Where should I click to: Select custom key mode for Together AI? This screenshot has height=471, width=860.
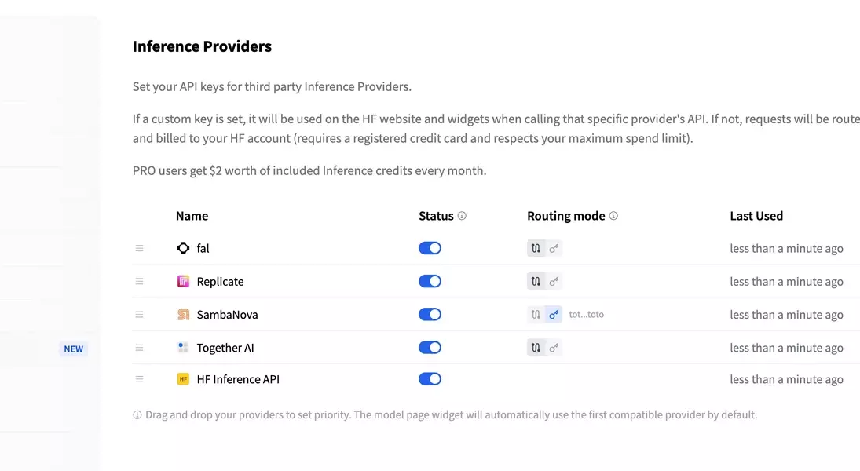click(554, 348)
